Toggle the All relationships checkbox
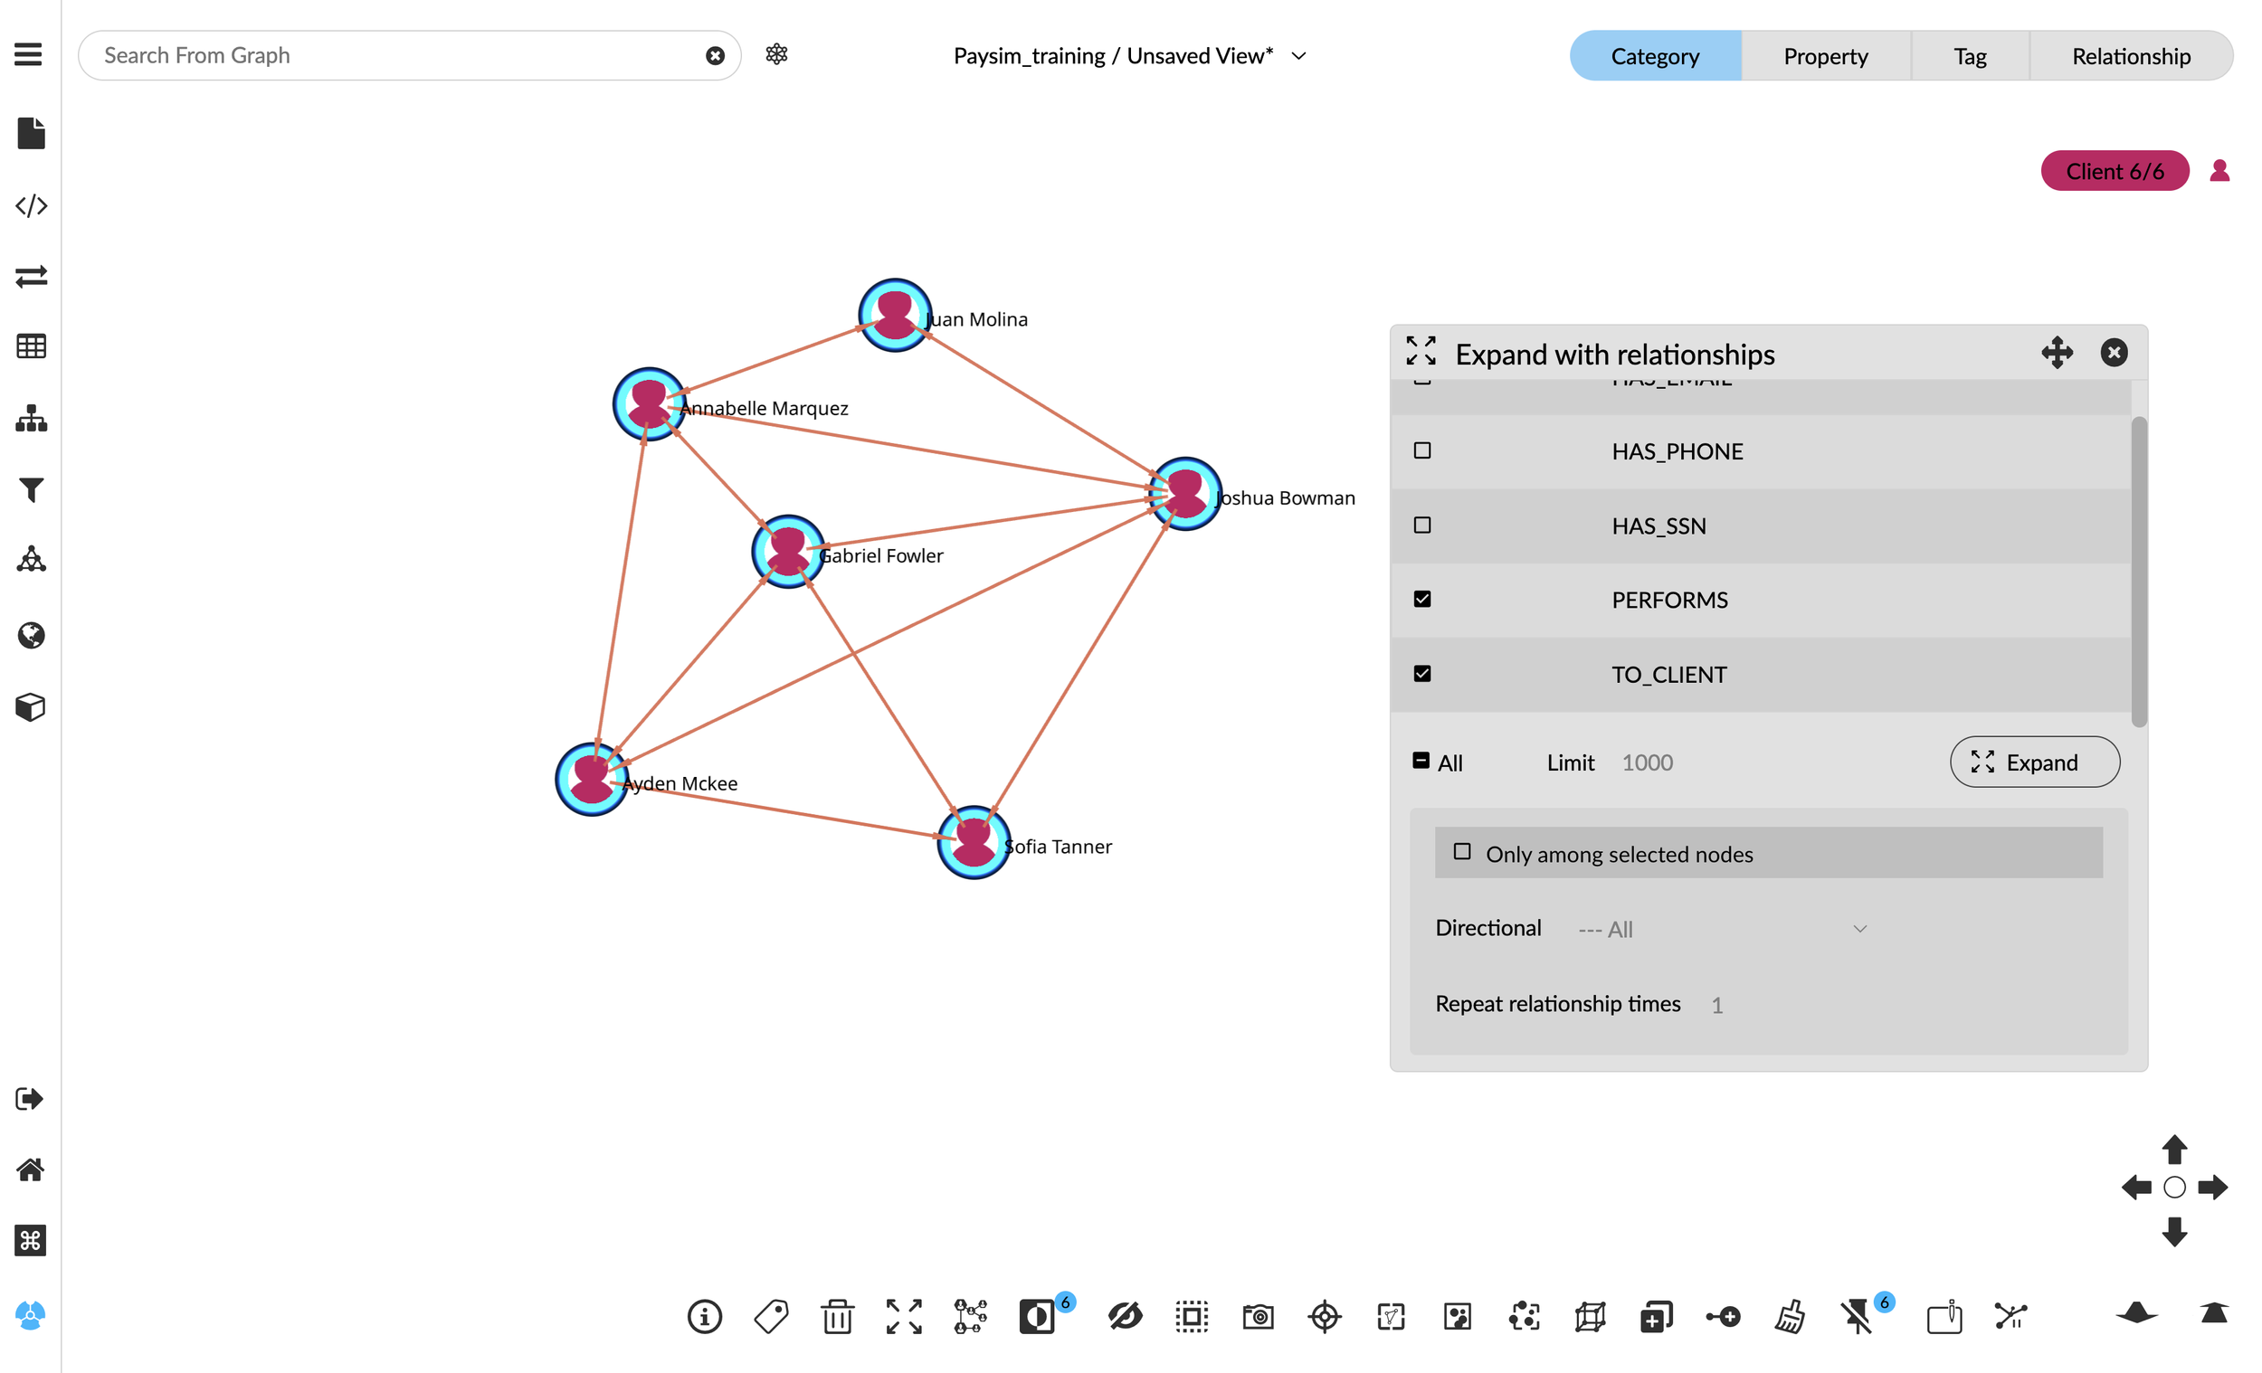The width and height of the screenshot is (2262, 1373). tap(1421, 761)
